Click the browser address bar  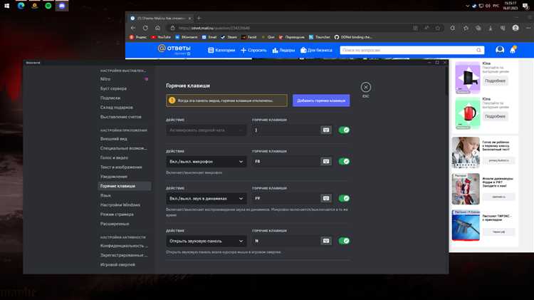[291, 28]
